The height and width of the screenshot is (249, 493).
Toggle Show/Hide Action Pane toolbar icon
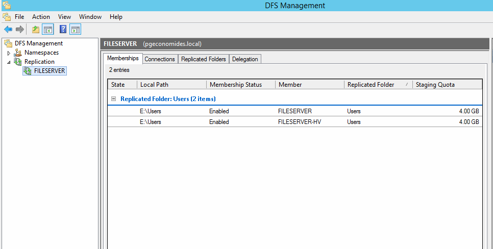click(76, 29)
